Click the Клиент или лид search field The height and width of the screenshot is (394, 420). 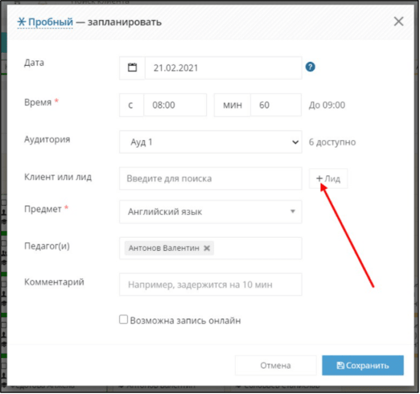pyautogui.click(x=211, y=178)
